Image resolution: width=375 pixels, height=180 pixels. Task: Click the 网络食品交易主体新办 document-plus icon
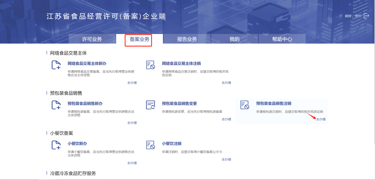pyautogui.click(x=56, y=65)
